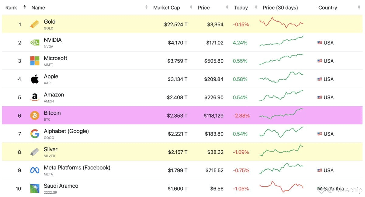
Task: Click the Today column header
Action: (241, 8)
